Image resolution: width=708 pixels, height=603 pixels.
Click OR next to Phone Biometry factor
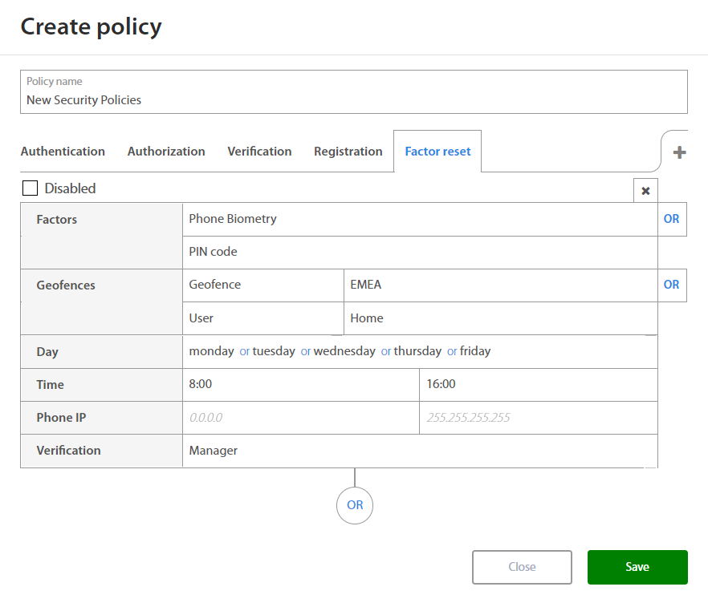(671, 219)
